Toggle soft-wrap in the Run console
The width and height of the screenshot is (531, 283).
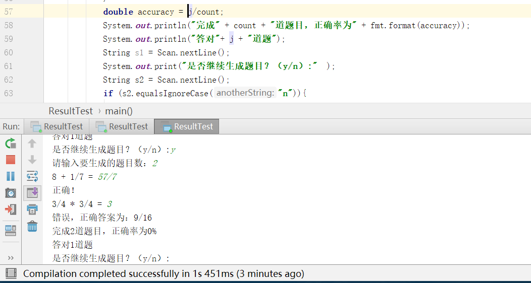pyautogui.click(x=32, y=176)
